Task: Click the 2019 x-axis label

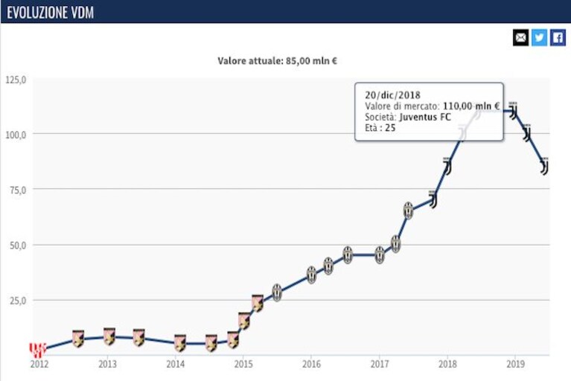Action: click(516, 364)
